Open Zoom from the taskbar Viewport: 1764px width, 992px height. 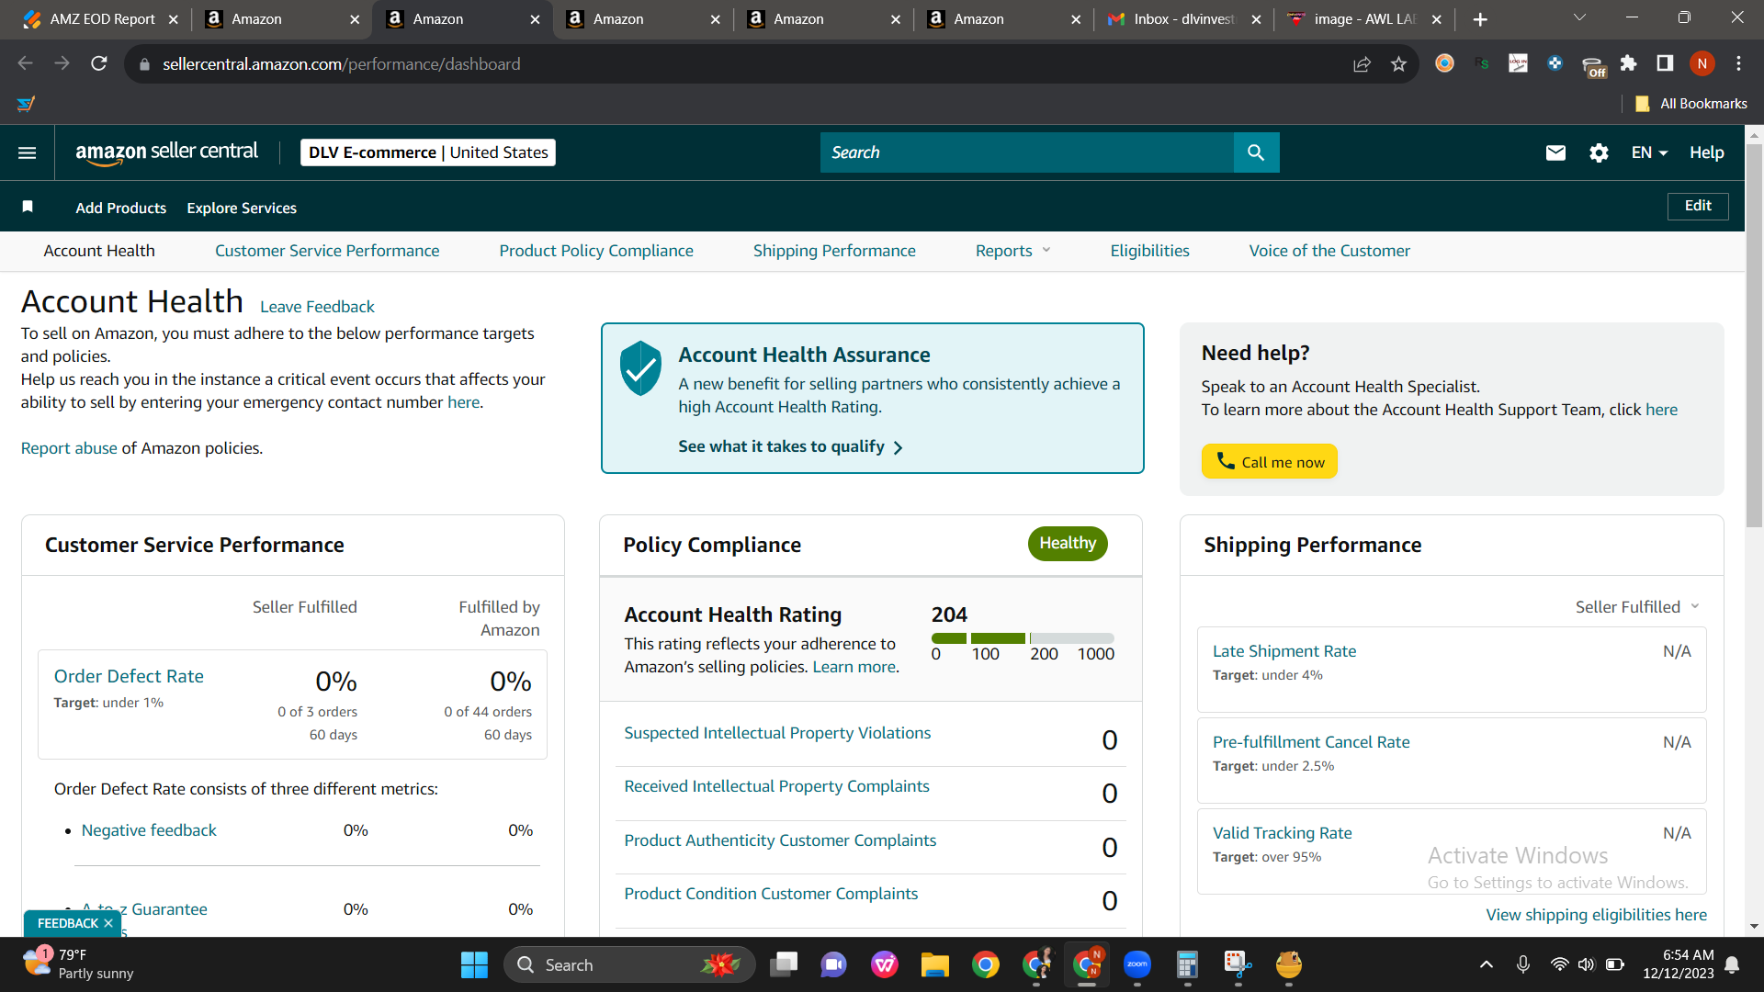click(1137, 964)
